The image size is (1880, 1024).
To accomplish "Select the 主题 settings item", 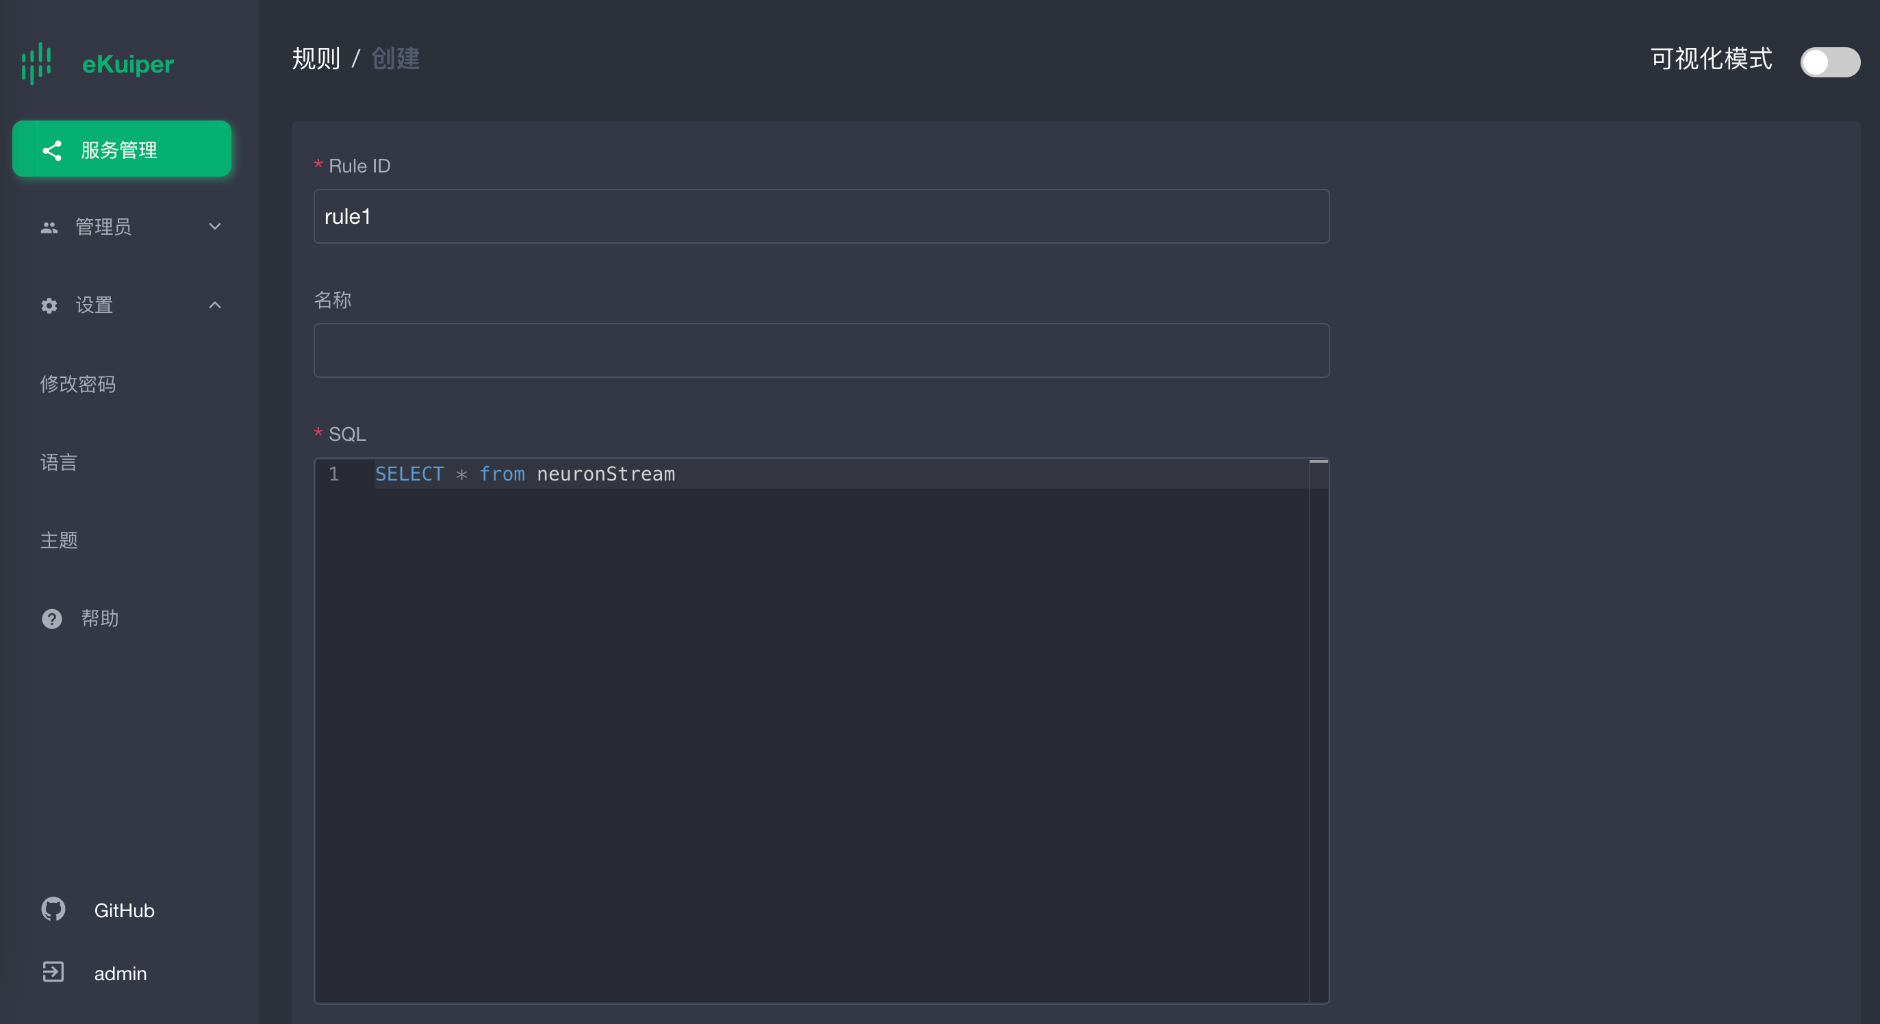I will click(x=59, y=540).
